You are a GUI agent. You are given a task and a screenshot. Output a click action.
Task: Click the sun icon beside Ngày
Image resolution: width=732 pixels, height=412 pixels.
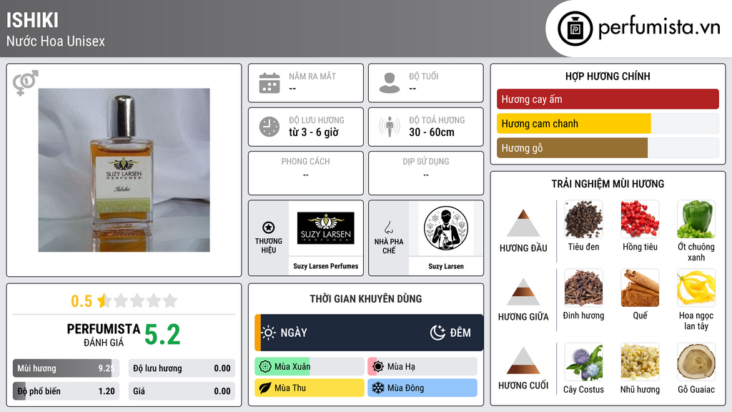click(269, 333)
